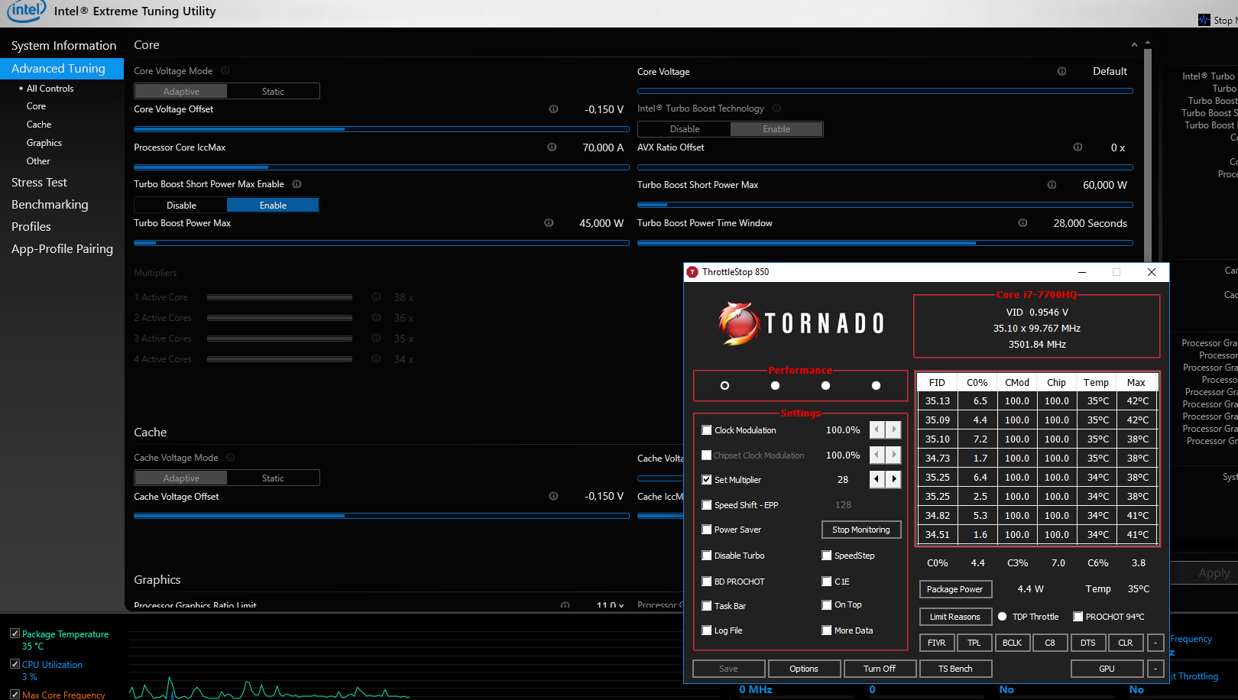The height and width of the screenshot is (700, 1238).
Task: Click minus expander next to GPU button
Action: coord(1155,669)
